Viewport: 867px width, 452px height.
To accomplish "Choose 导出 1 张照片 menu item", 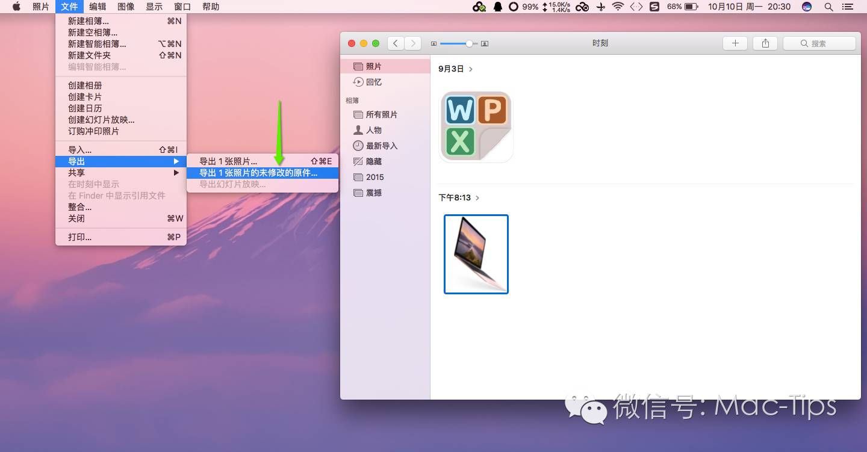I will click(x=229, y=161).
